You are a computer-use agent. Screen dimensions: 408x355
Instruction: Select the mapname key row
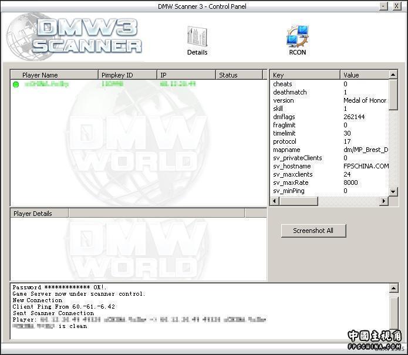point(330,150)
